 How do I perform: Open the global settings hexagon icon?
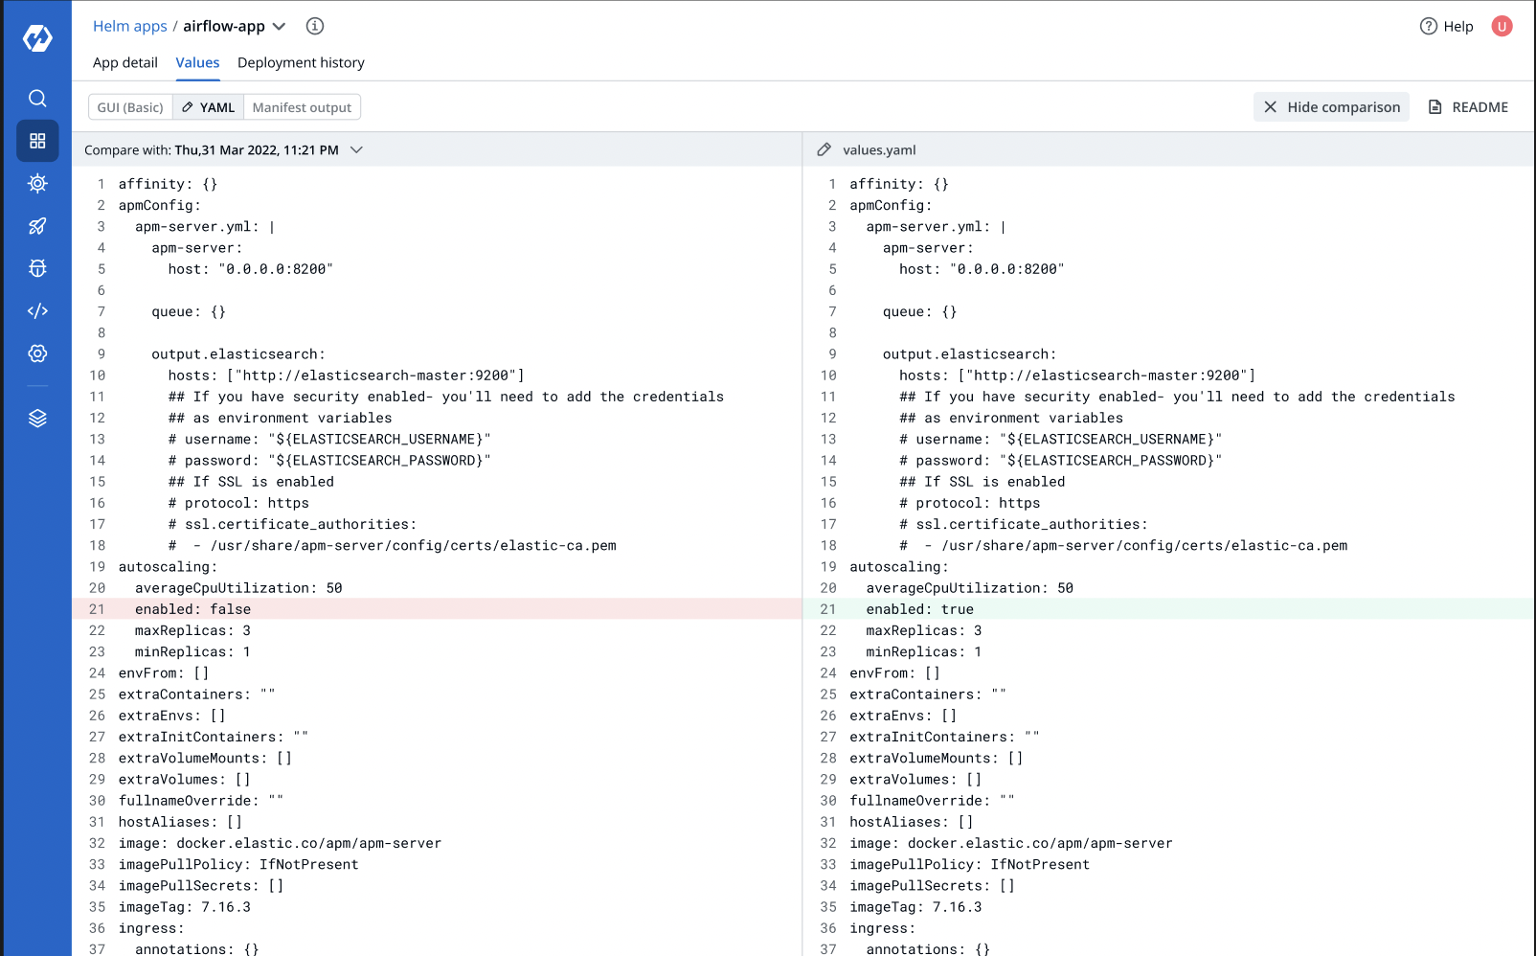click(x=37, y=353)
